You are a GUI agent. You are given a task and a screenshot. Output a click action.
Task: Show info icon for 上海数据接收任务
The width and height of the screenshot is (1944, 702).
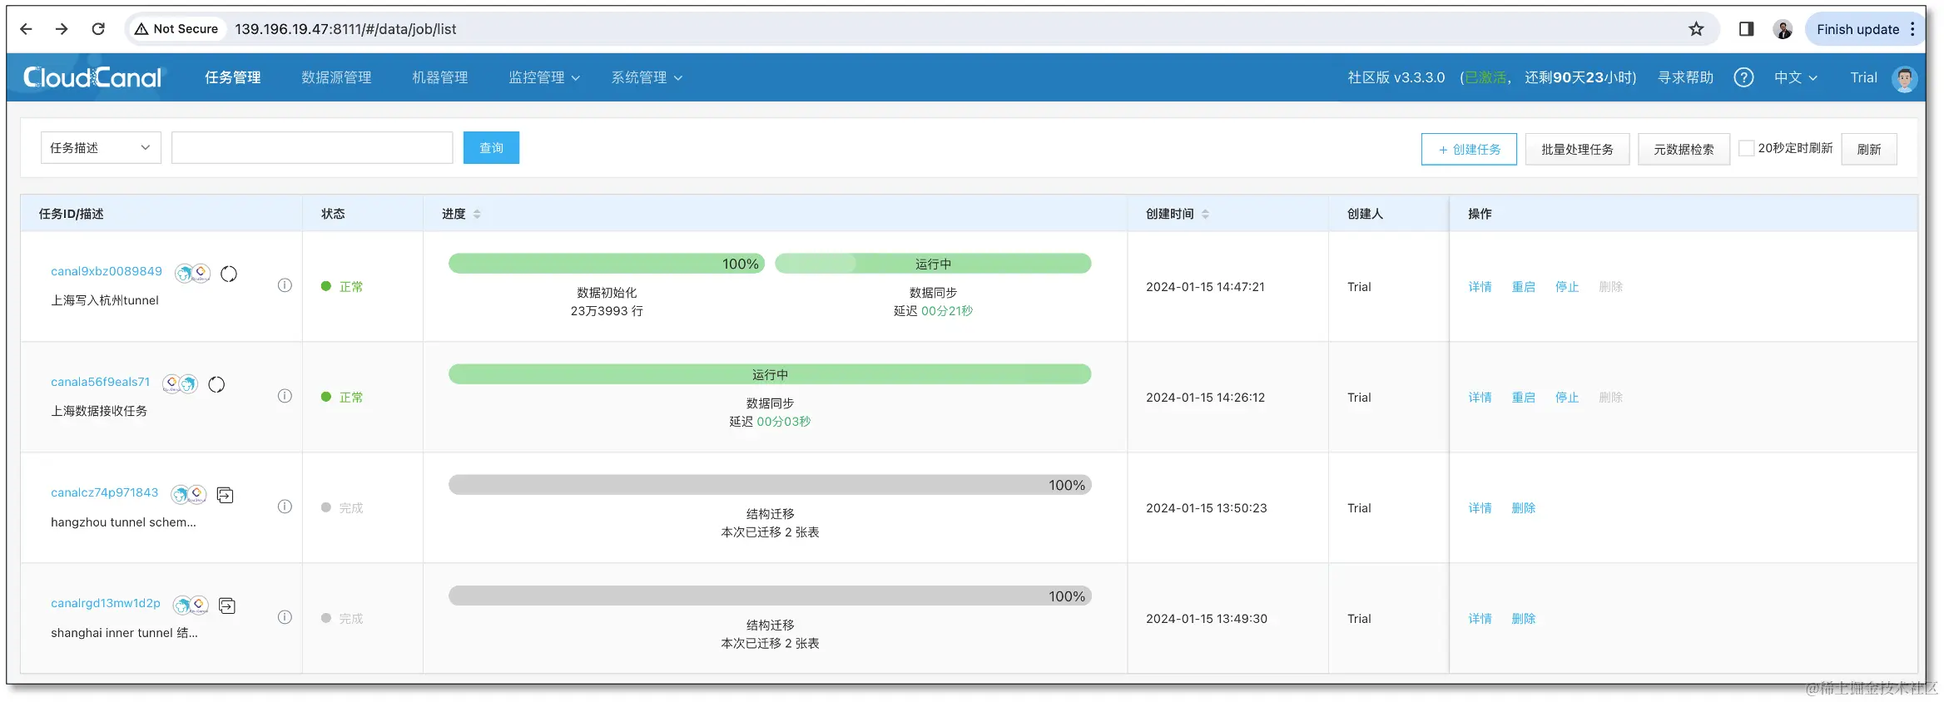click(285, 396)
